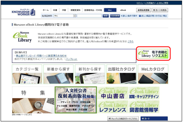This screenshot has height=122, width=183.
Task: Focus the product search text field
Action: pos(89,16)
